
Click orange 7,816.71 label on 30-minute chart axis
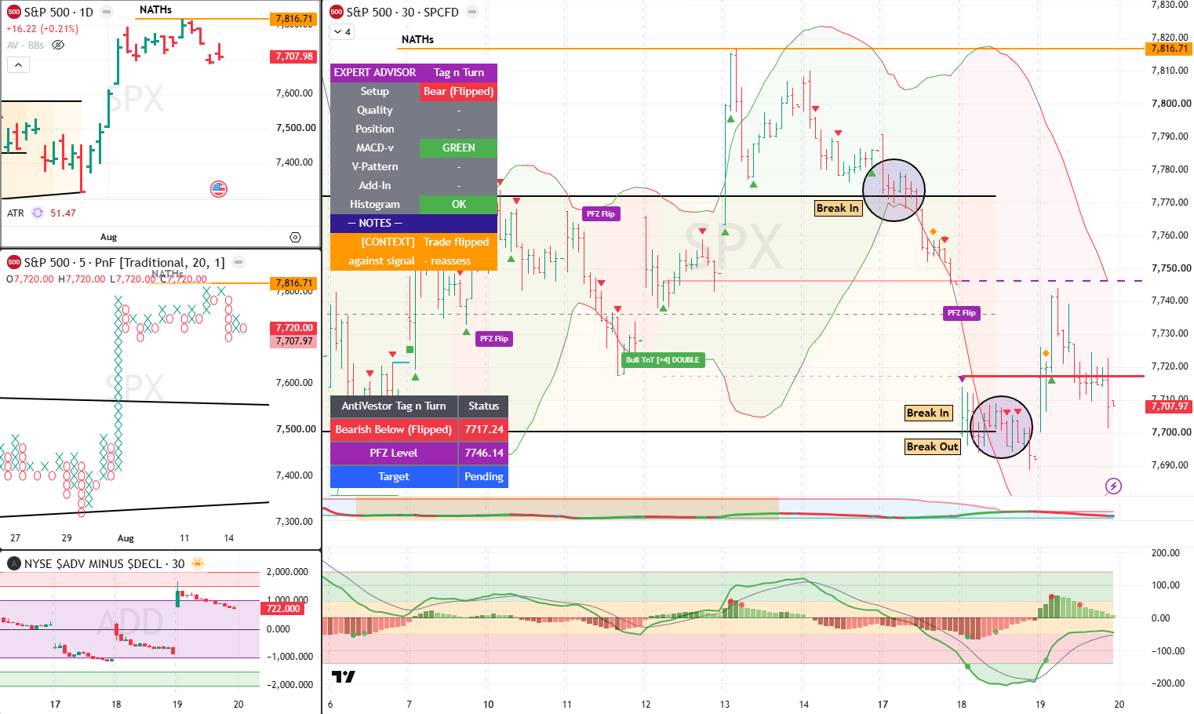1170,49
